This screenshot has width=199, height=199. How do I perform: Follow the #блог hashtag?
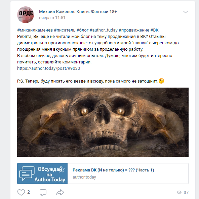click(x=83, y=30)
